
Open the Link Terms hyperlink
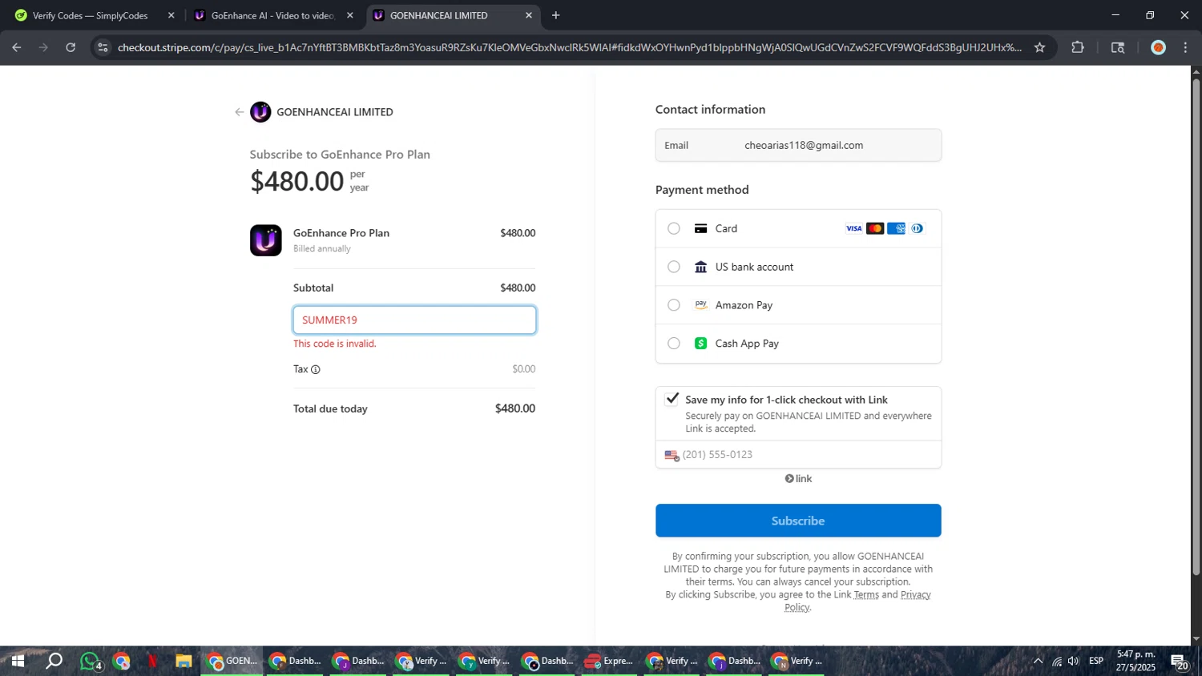tap(866, 594)
